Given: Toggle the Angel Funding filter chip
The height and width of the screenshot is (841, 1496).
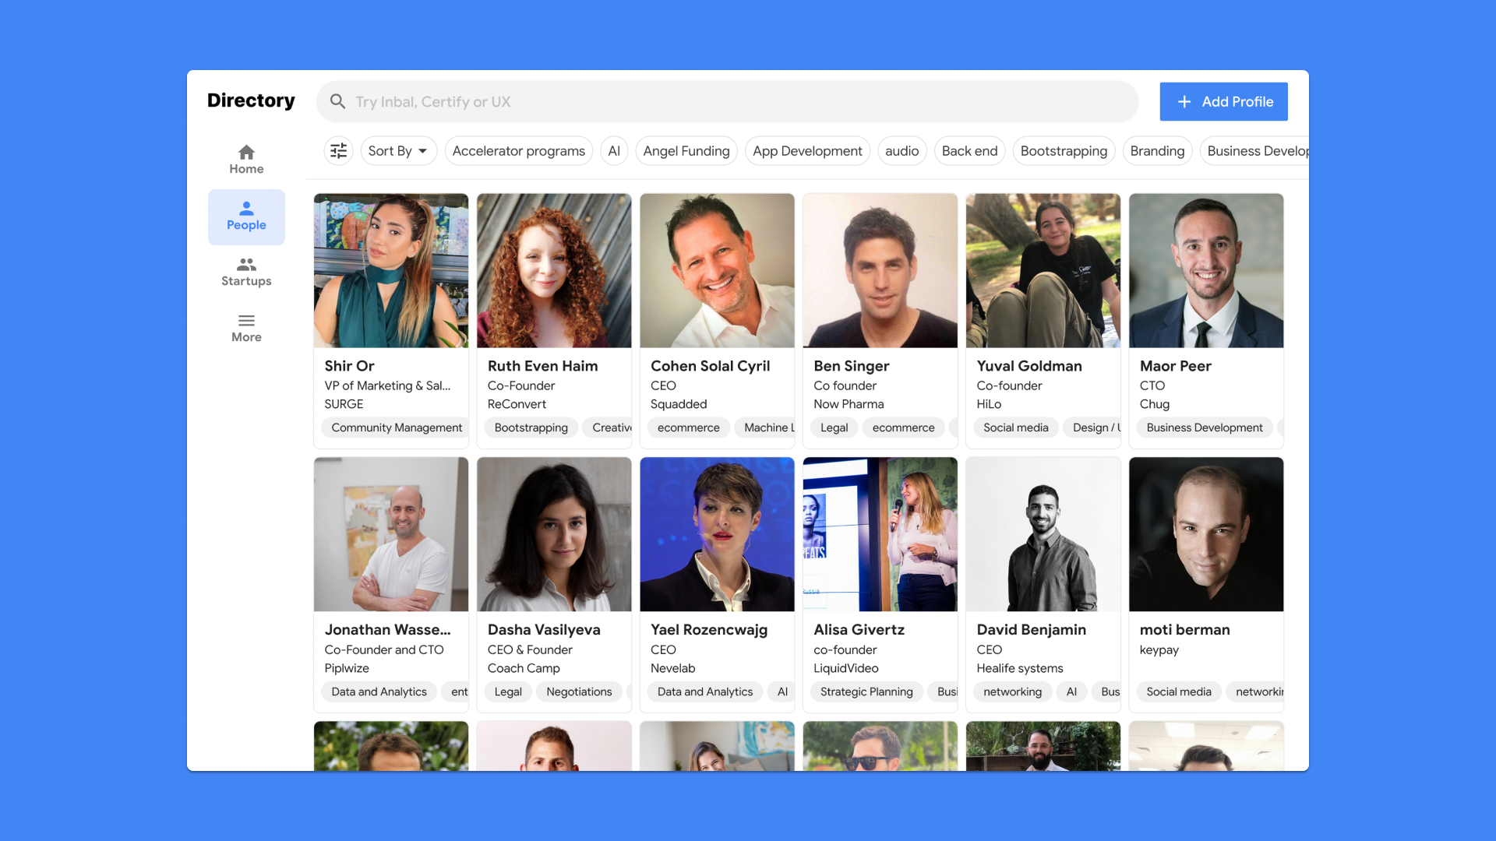Looking at the screenshot, I should [686, 151].
